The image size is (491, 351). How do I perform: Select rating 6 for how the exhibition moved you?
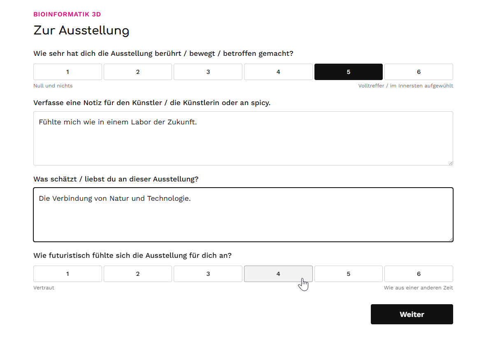pos(419,72)
